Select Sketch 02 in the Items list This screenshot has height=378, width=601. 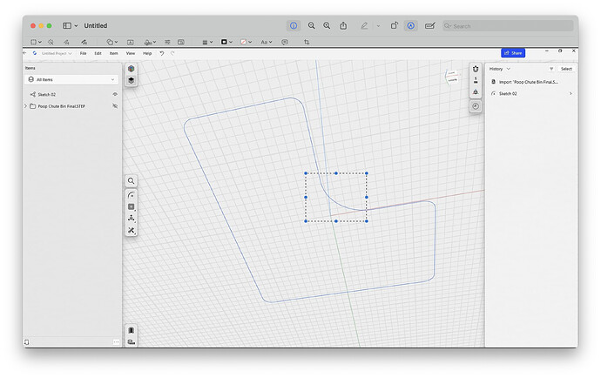tap(47, 94)
